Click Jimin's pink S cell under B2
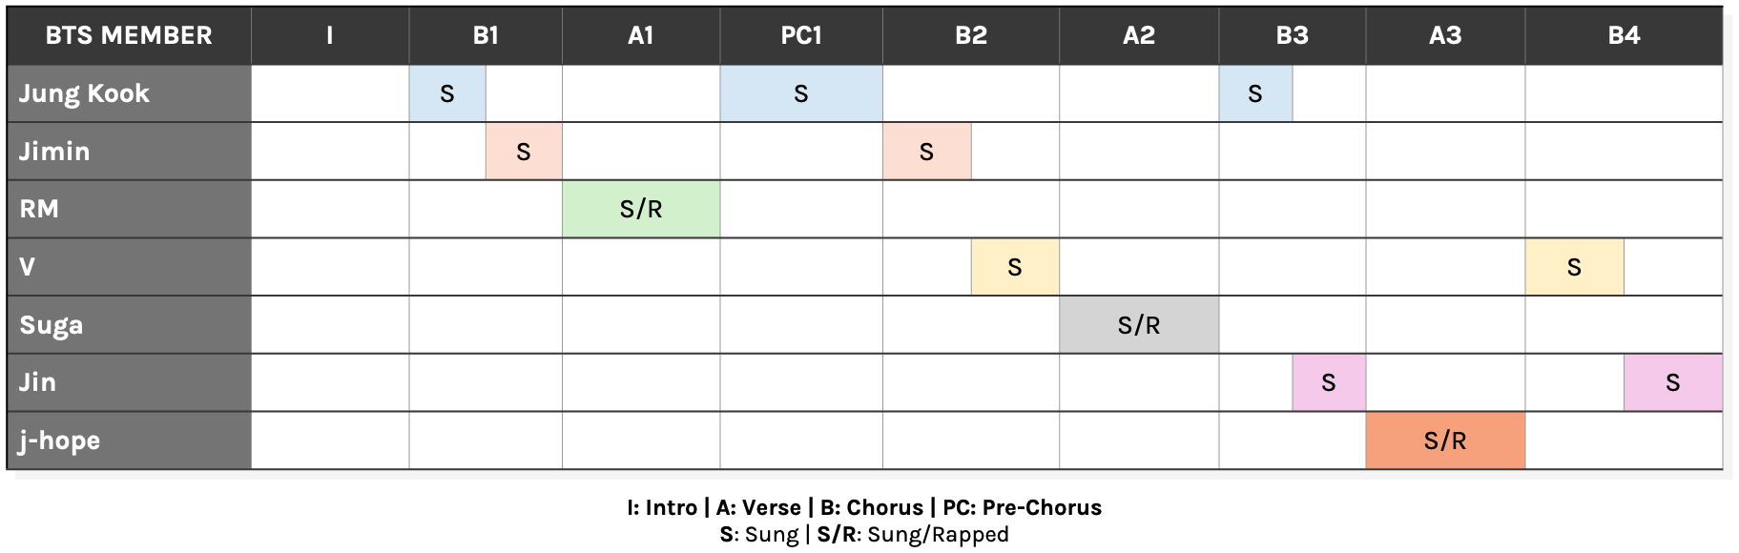Screen dimensions: 1739x553 point(926,152)
